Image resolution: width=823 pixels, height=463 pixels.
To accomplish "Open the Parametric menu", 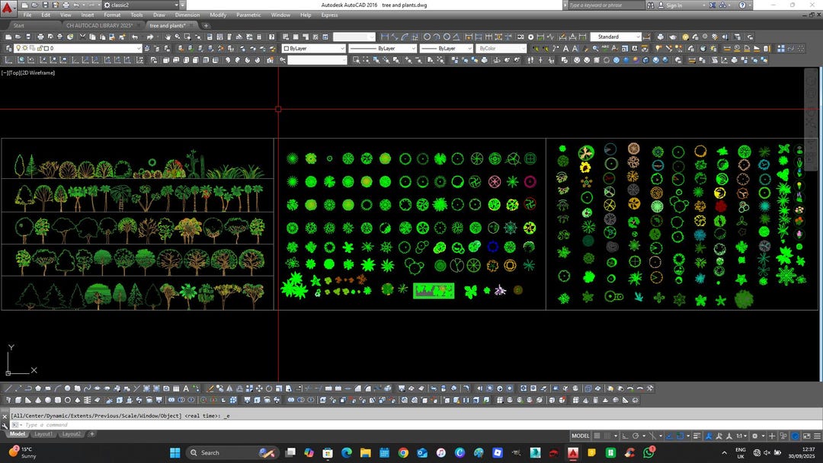I will pos(248,14).
